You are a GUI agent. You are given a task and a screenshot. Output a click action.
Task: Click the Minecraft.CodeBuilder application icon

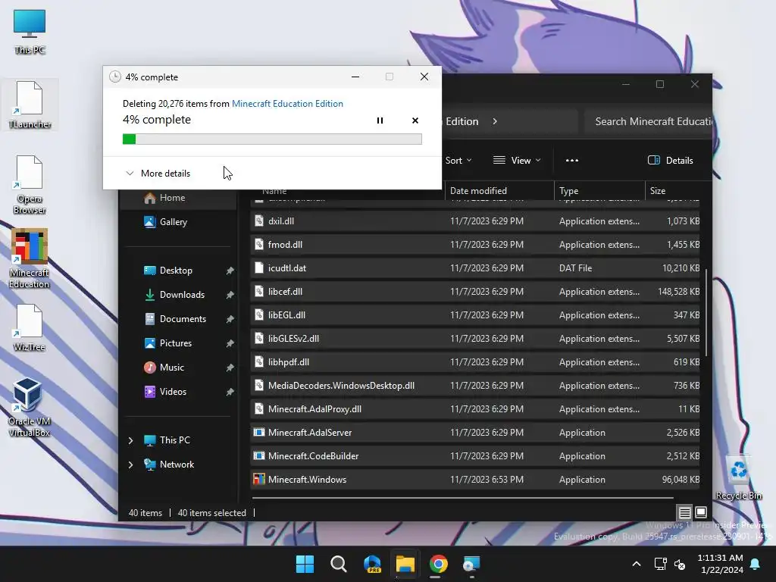[x=259, y=455]
